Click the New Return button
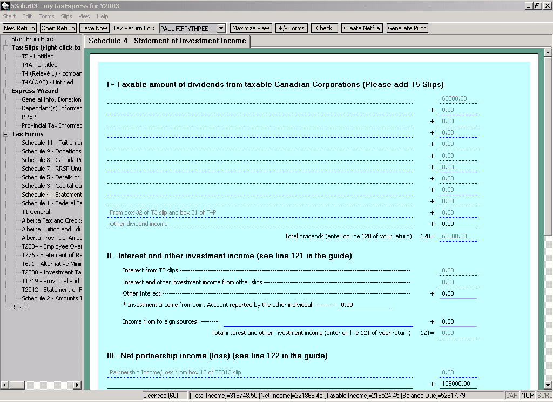The width and height of the screenshot is (553, 402). (19, 28)
